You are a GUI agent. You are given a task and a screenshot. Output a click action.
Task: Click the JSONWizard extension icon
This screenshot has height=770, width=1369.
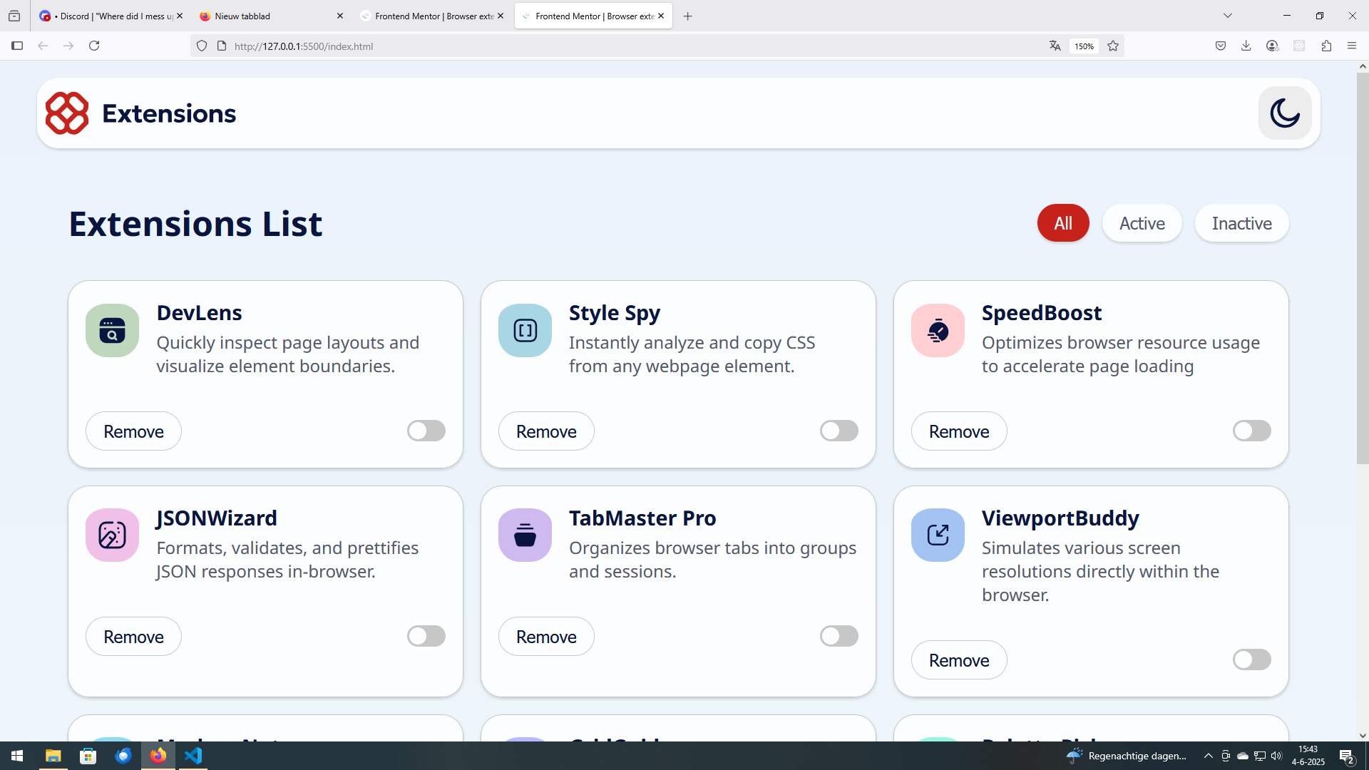pos(112,535)
